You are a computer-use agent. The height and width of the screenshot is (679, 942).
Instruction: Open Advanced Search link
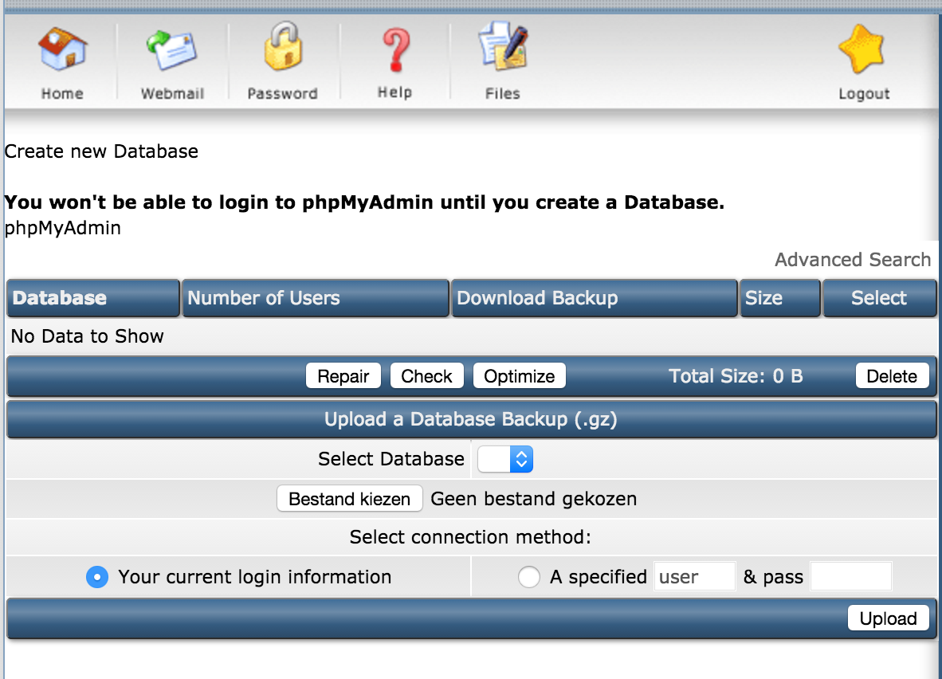tap(852, 260)
